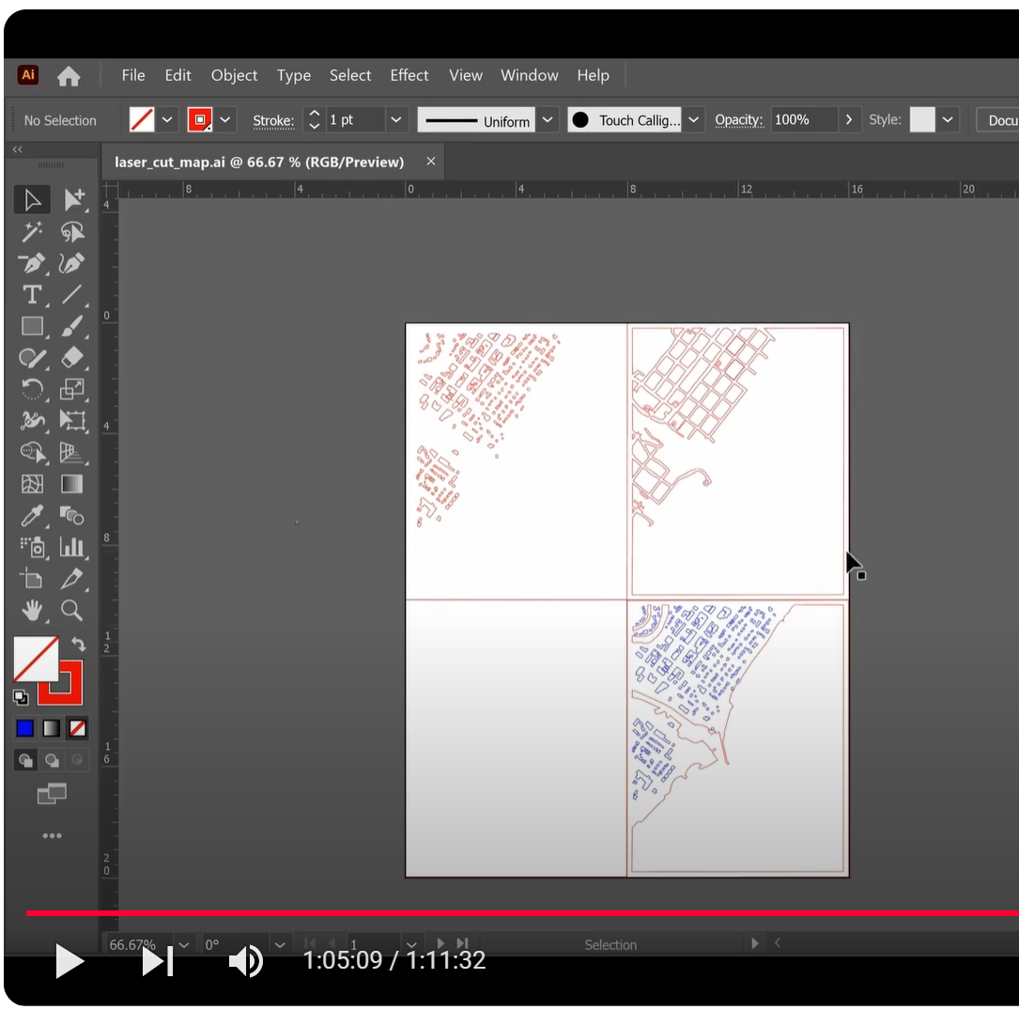This screenshot has width=1019, height=1010.
Task: Activate the Hand tool
Action: tap(33, 611)
